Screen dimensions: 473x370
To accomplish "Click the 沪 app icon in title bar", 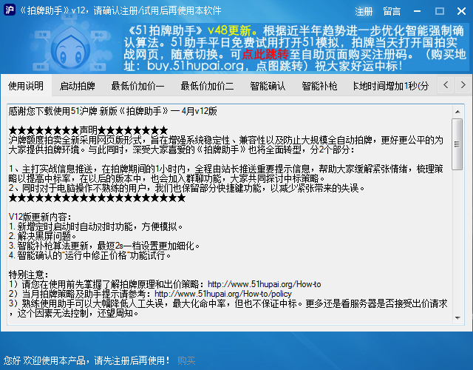I will tap(10, 11).
